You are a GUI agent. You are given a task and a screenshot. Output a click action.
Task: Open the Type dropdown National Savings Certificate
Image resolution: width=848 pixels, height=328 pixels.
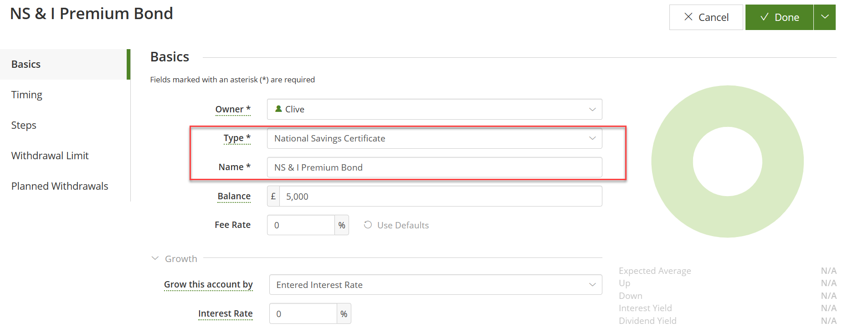434,138
